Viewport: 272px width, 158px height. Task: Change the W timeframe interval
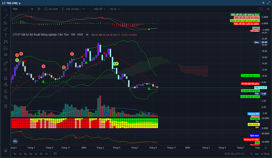(33, 8)
